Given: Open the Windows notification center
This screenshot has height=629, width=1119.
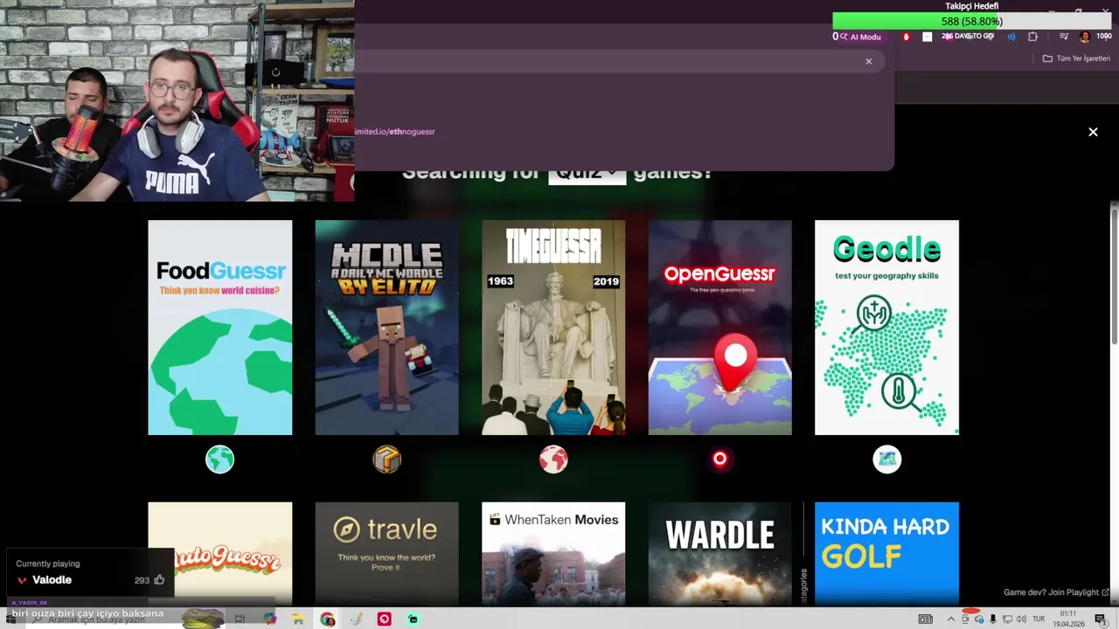Looking at the screenshot, I should click(x=1100, y=619).
